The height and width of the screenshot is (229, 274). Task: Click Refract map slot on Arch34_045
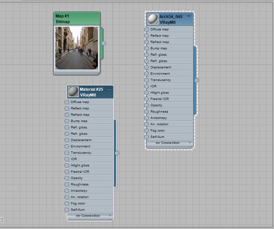(x=169, y=42)
